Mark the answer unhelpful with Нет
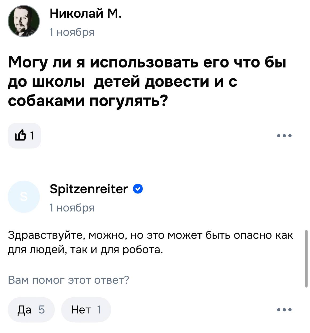This screenshot has height=333, width=310. [86, 309]
